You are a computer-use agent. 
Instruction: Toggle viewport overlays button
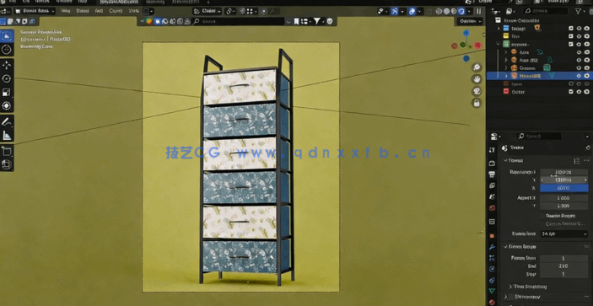tap(412, 11)
